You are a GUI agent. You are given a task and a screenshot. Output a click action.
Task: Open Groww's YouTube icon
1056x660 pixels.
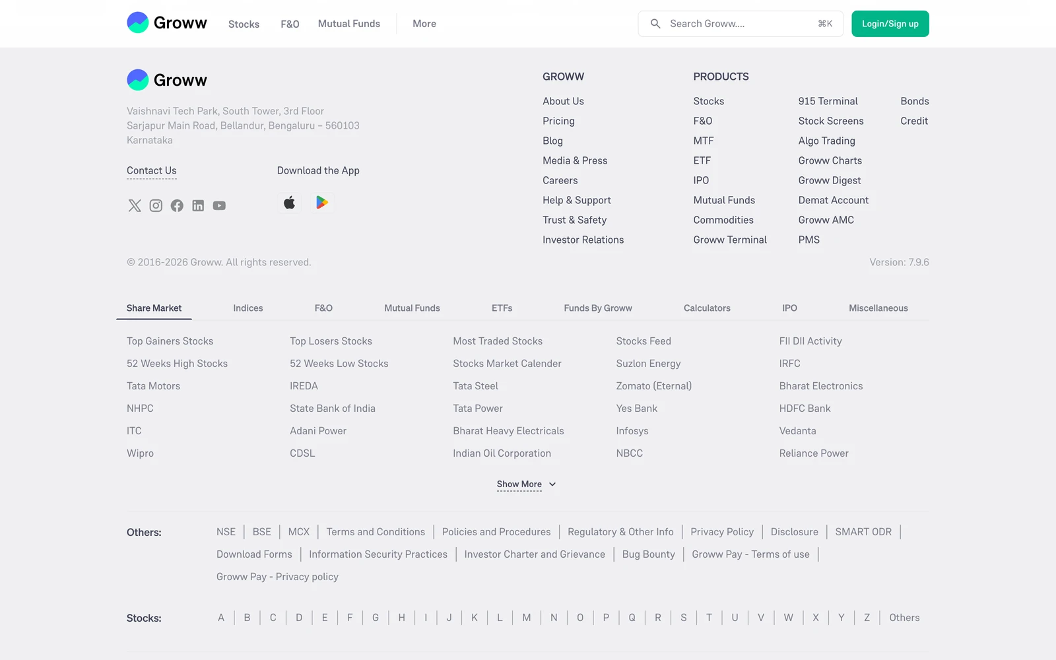[x=219, y=206]
